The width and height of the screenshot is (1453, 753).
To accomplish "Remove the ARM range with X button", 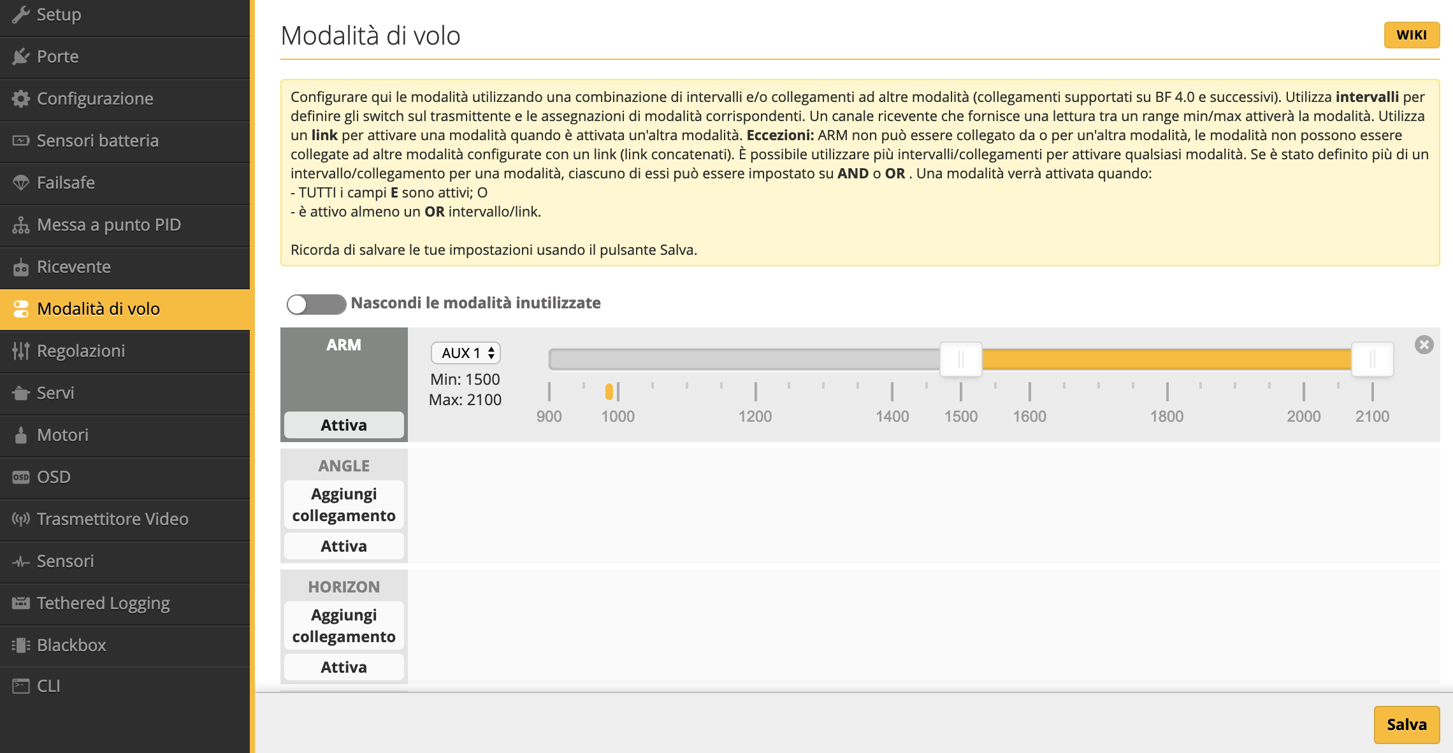I will coord(1424,345).
